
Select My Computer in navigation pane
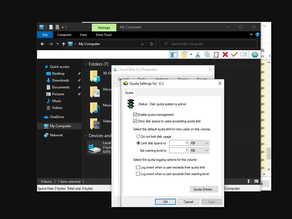pos(59,126)
